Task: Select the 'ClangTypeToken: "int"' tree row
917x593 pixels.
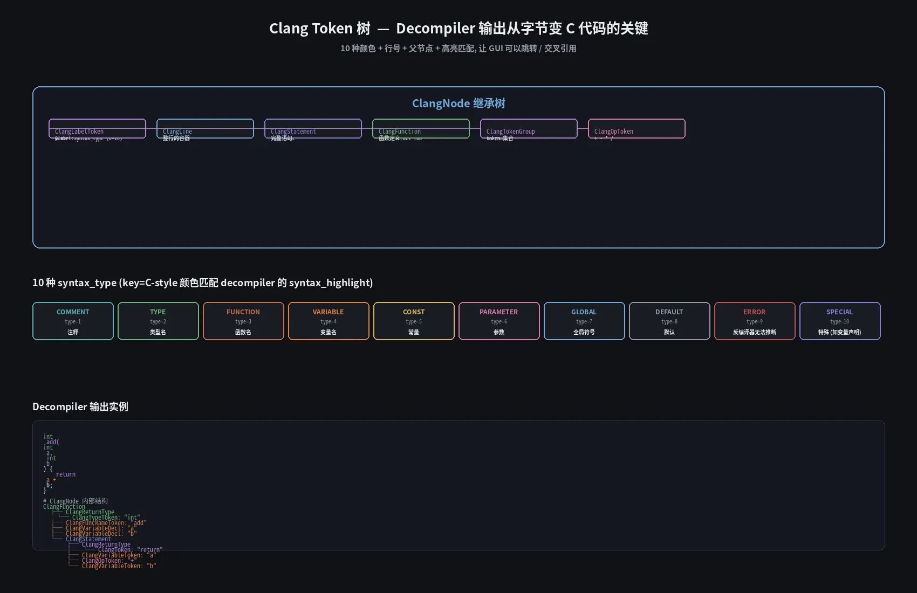Action: [x=106, y=518]
